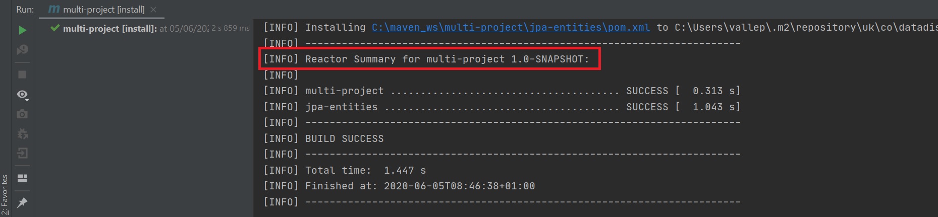This screenshot has width=938, height=217.
Task: Click the Total time console line
Action: pos(365,170)
